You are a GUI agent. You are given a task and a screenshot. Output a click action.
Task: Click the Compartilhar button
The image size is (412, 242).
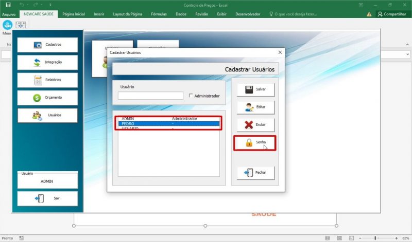click(x=394, y=14)
